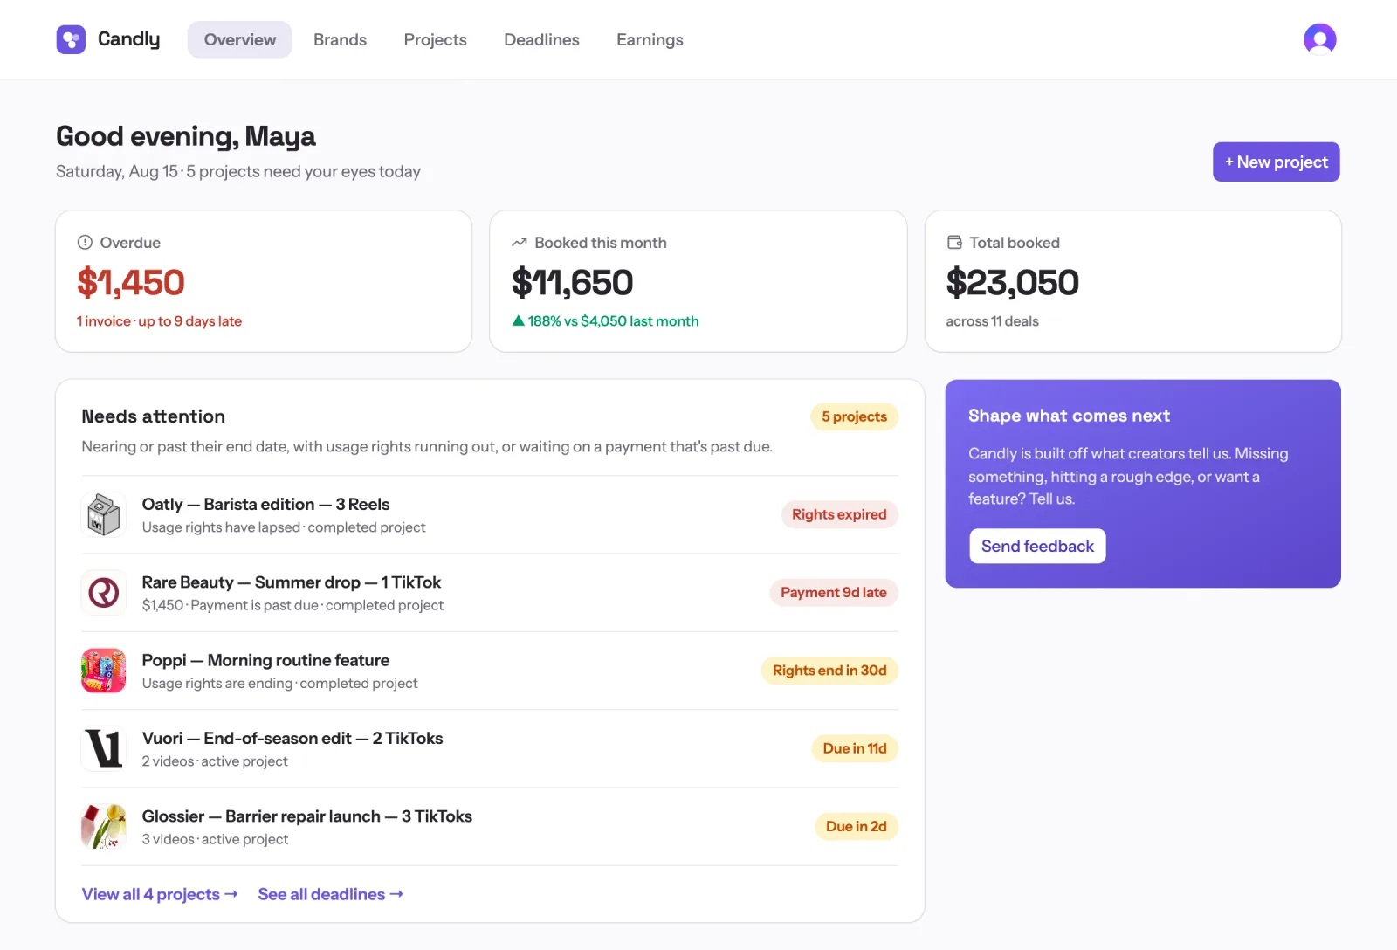Click '2 videos · active project' subtitle

(215, 761)
